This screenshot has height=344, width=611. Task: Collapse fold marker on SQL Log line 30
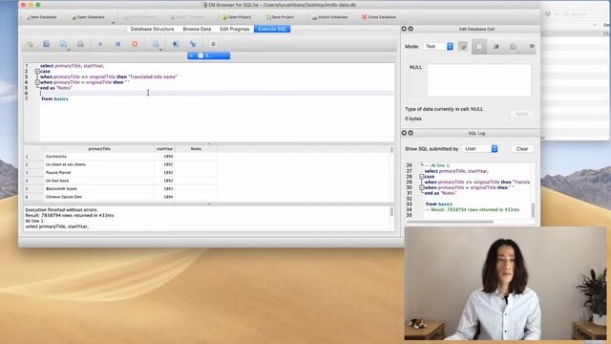[422, 187]
